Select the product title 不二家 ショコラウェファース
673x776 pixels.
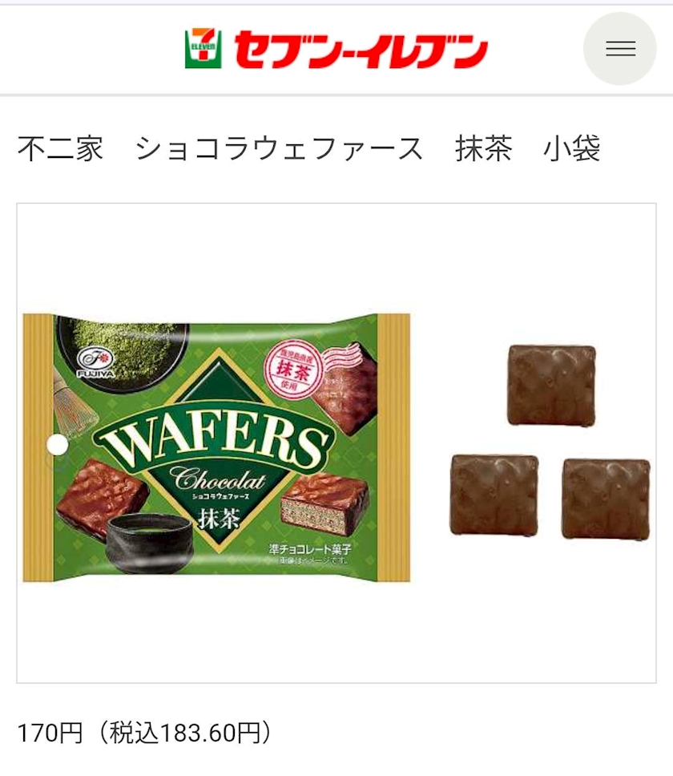pos(220,148)
